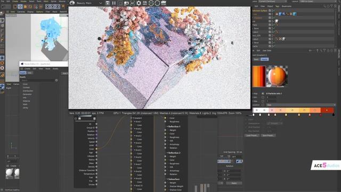The width and height of the screenshot is (341, 192).
Task: Open the Create menu in the main menu bar
Action: coord(15,1)
